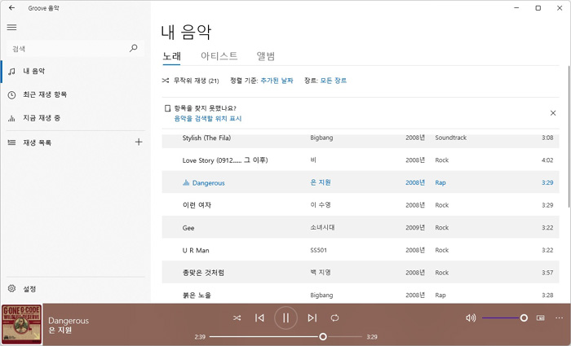The image size is (571, 346).
Task: Click the playback progress seek slider
Action: [x=285, y=337]
